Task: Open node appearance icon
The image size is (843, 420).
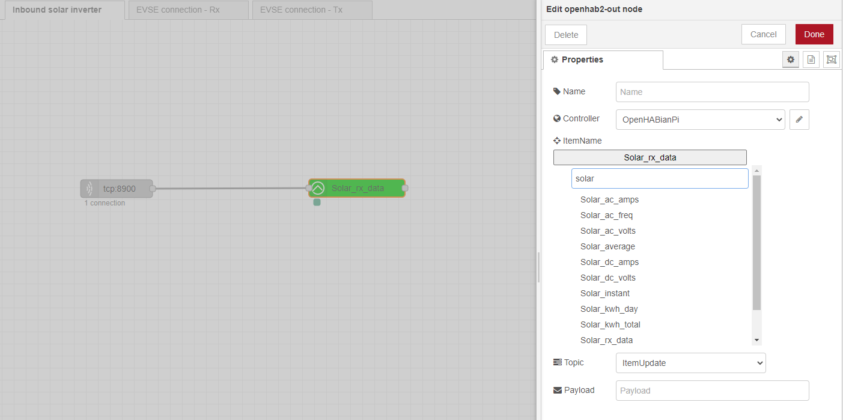Action: [x=832, y=59]
